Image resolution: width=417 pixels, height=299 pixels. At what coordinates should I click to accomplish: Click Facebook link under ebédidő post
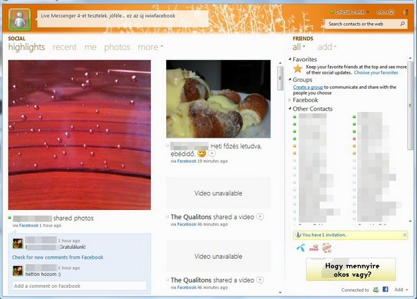(187, 161)
